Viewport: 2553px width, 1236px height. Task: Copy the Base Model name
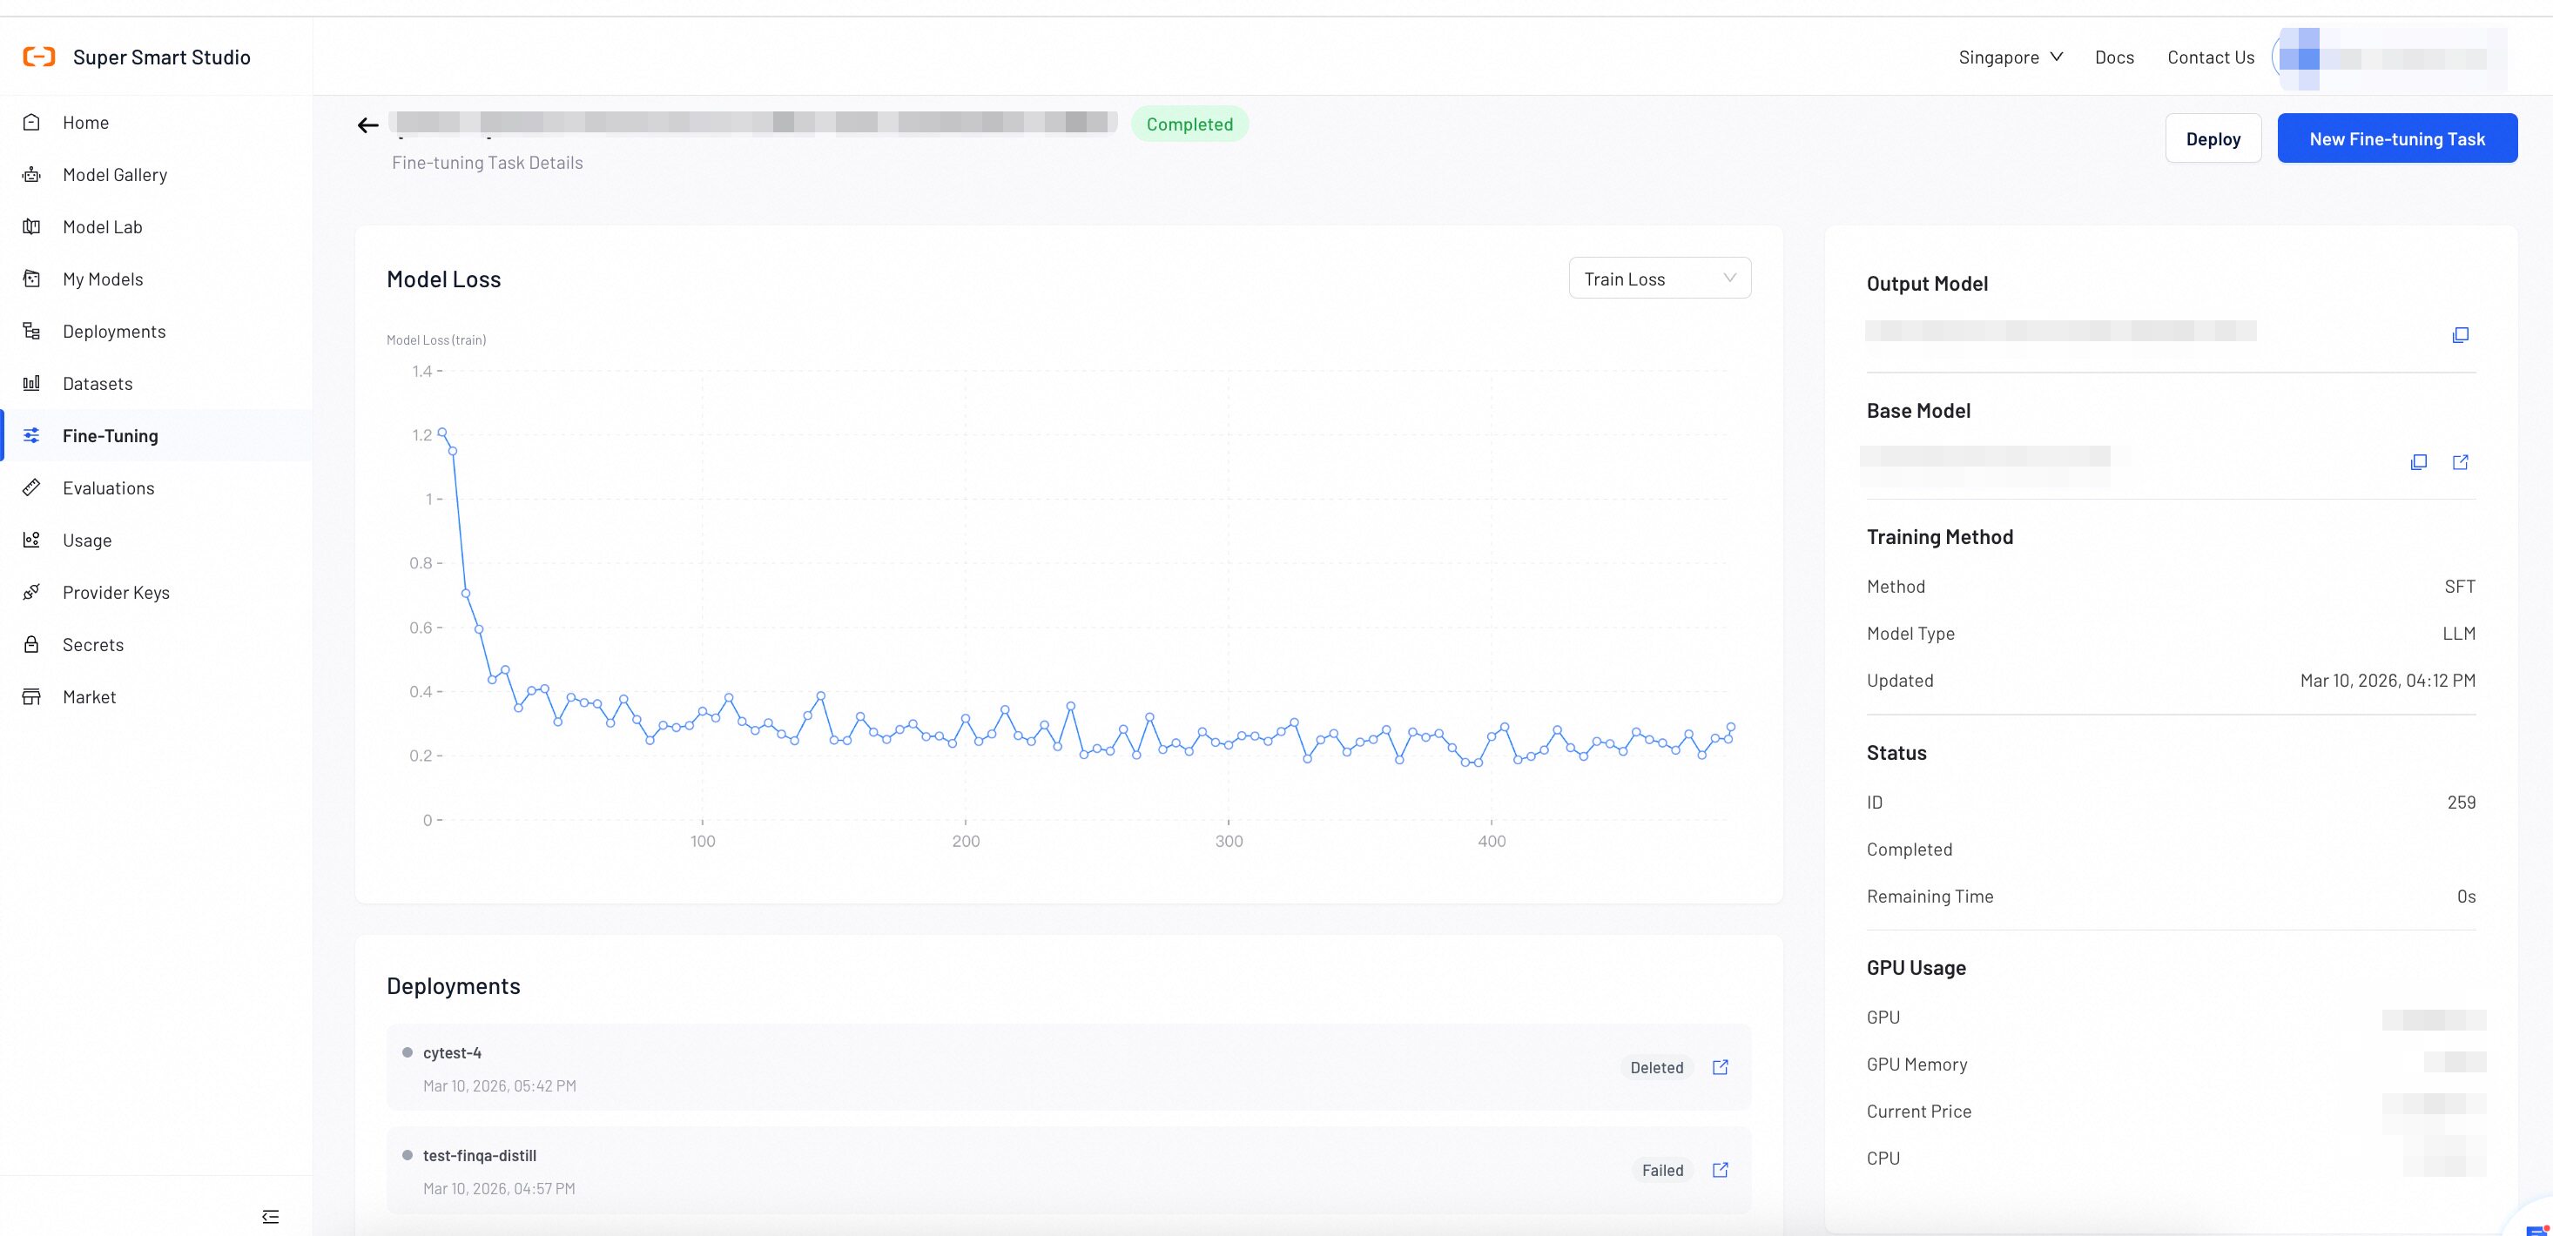(2418, 461)
